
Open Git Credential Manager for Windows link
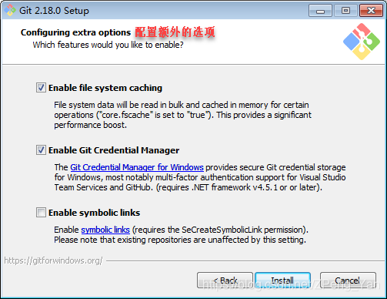coord(137,167)
